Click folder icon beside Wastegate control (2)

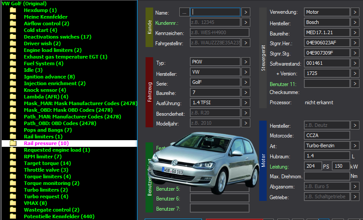coord(13,210)
